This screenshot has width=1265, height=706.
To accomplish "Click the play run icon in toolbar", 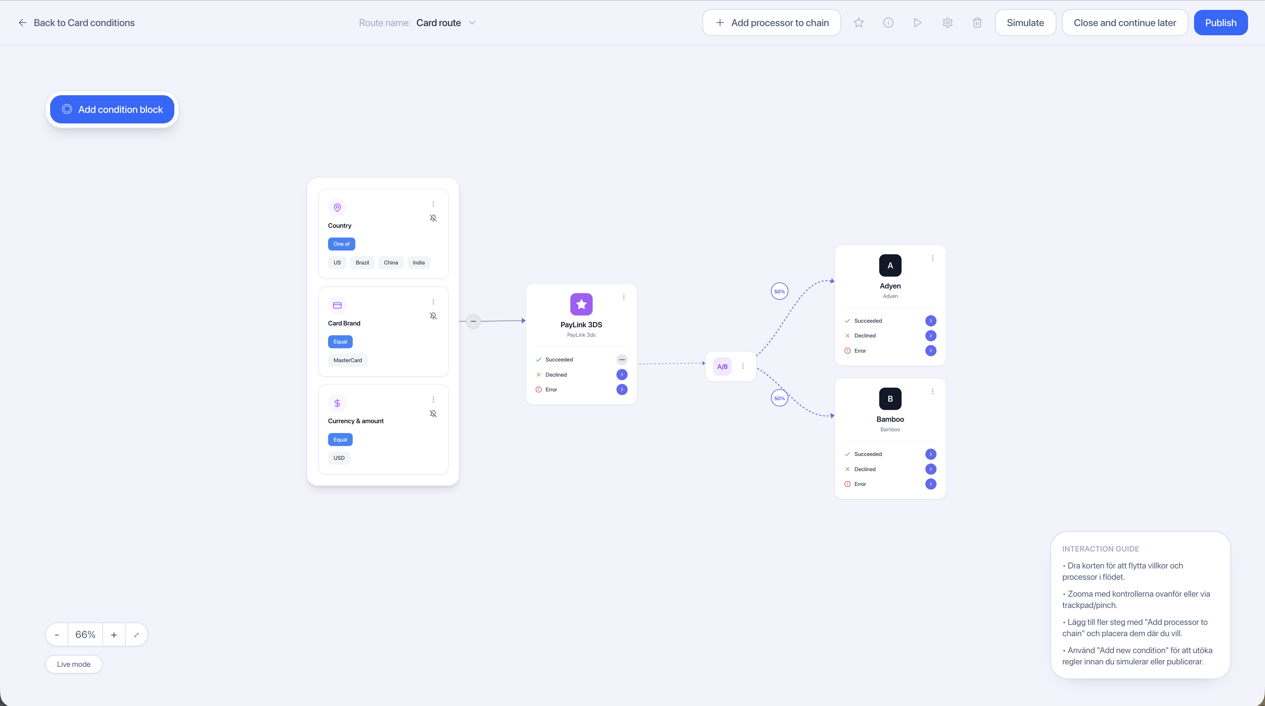I will click(917, 23).
